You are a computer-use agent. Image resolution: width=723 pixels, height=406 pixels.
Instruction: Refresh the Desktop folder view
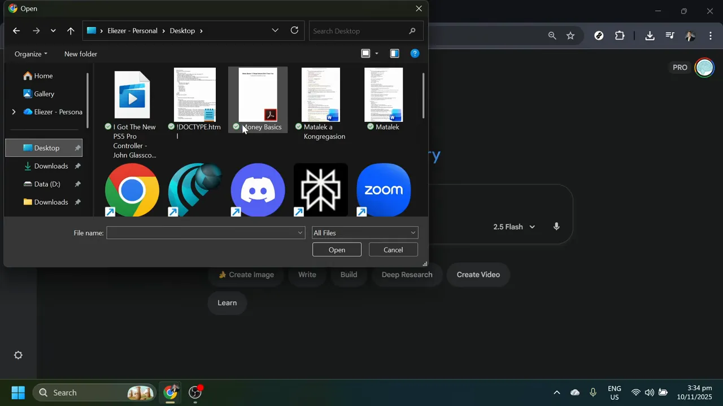click(294, 30)
